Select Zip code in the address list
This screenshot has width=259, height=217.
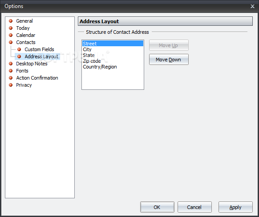click(113, 61)
